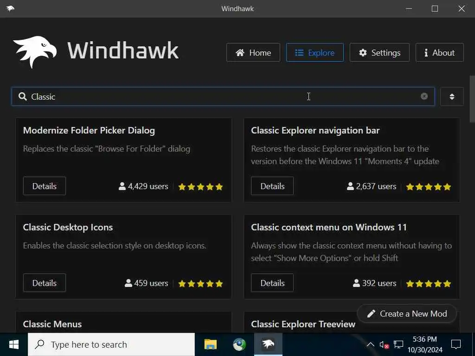The image size is (475, 356).
Task: Click the network tray icon
Action: point(398,344)
